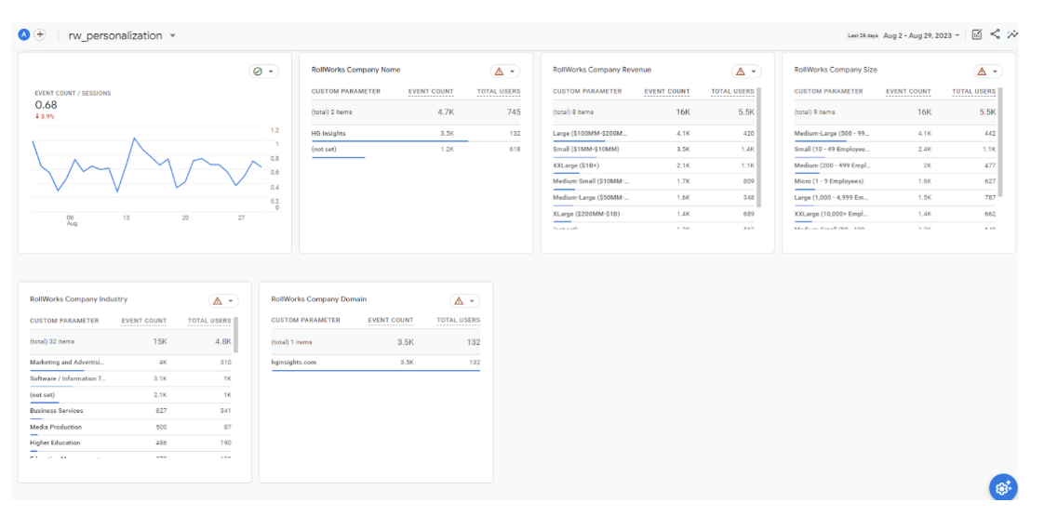Click green checkmark on event count chart card
The width and height of the screenshot is (1044, 529).
(x=259, y=72)
